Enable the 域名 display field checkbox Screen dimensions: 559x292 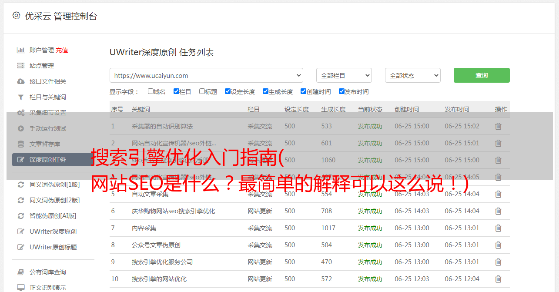click(151, 91)
